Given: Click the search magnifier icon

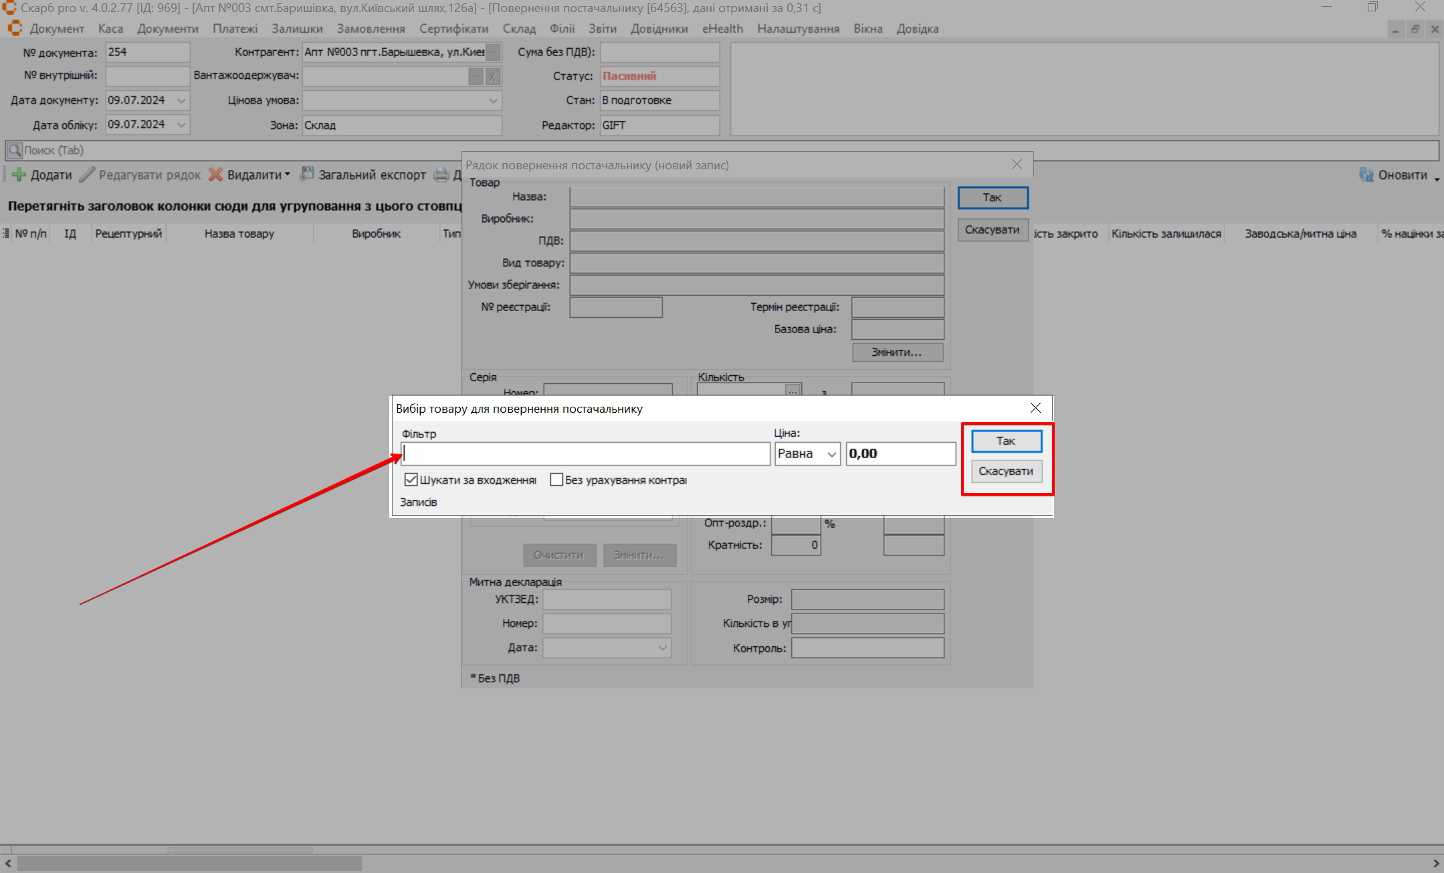Looking at the screenshot, I should (15, 151).
